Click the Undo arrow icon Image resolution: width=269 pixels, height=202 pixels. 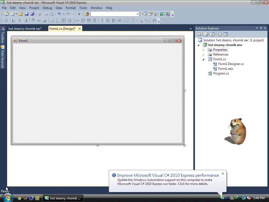tap(59, 14)
